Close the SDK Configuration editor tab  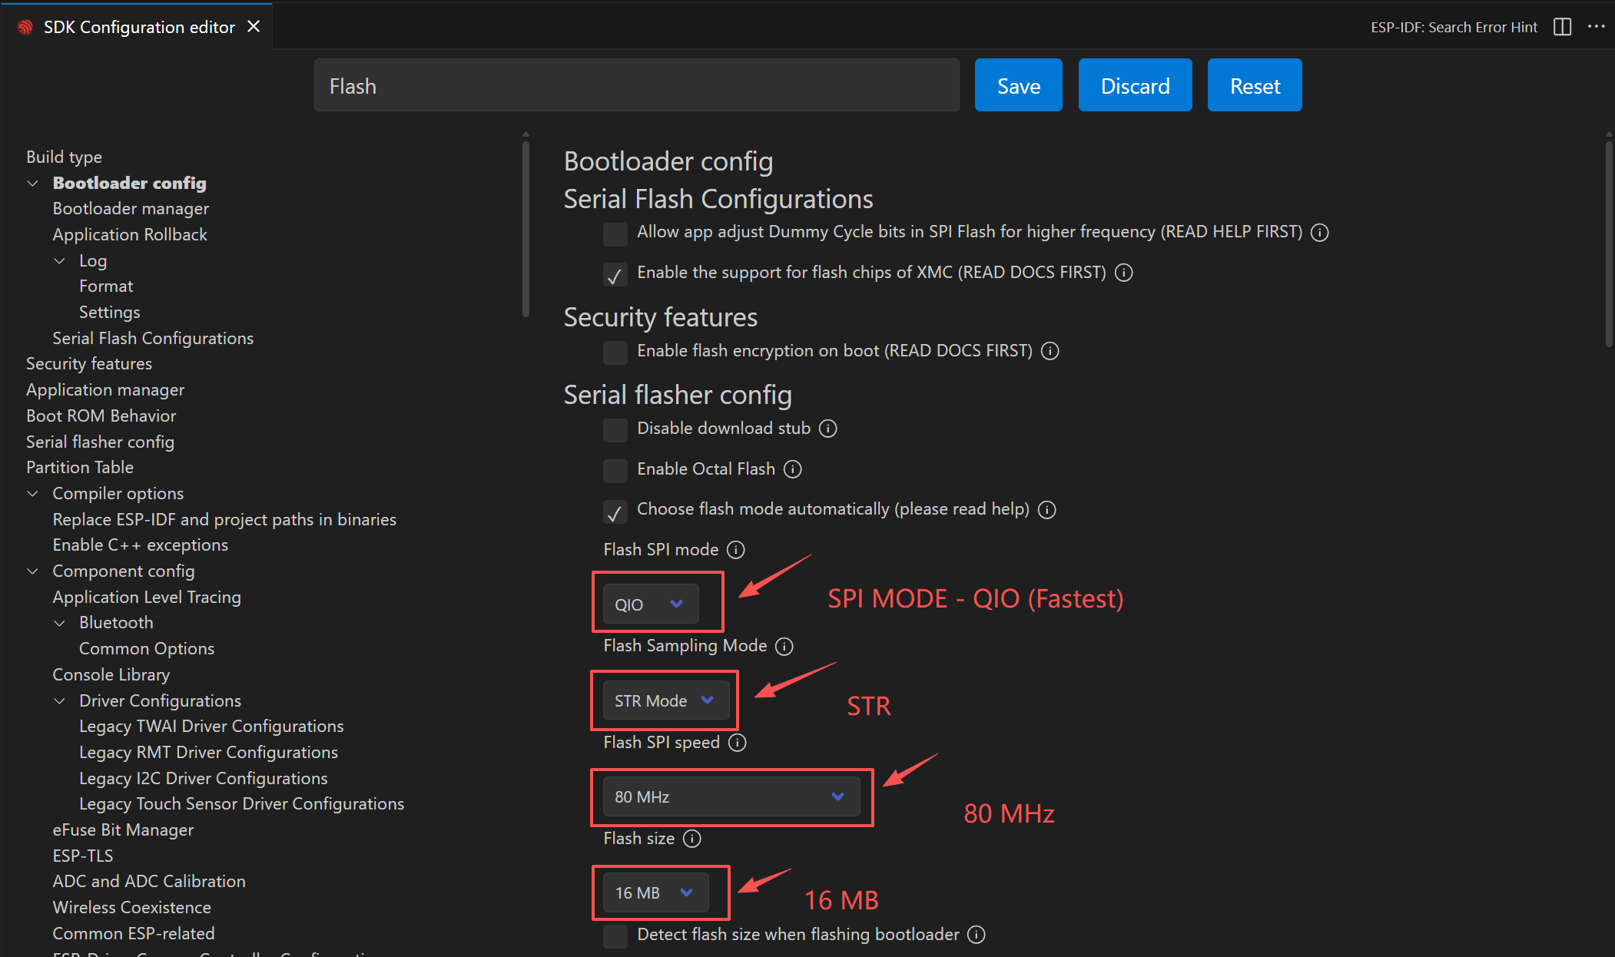(x=254, y=27)
